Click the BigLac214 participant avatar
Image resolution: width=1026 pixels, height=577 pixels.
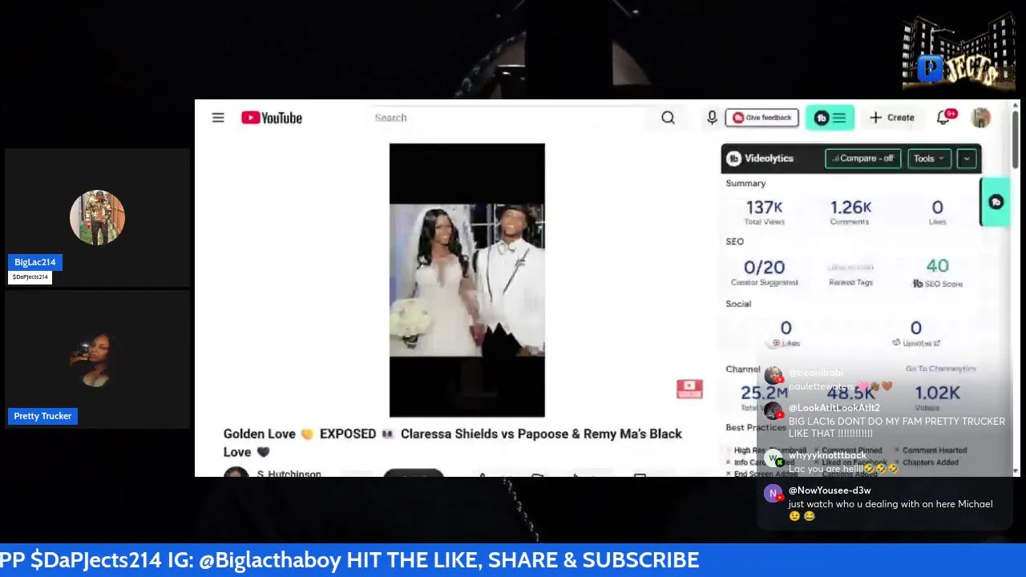coord(97,217)
